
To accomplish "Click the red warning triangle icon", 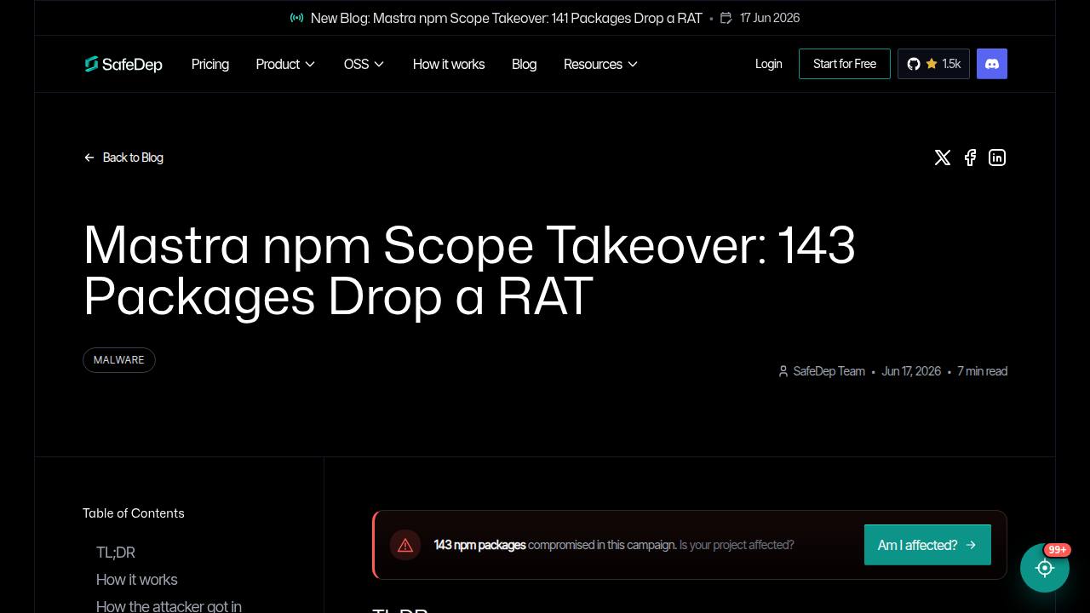I will click(405, 545).
